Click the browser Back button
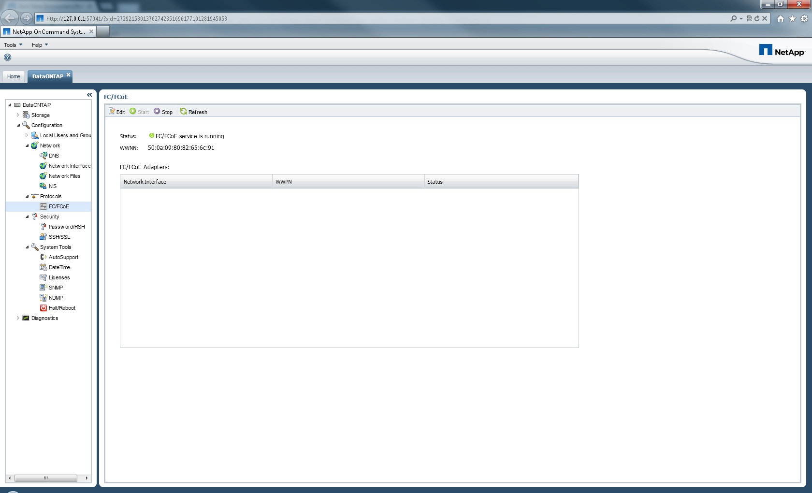The height and width of the screenshot is (493, 812). pos(10,18)
